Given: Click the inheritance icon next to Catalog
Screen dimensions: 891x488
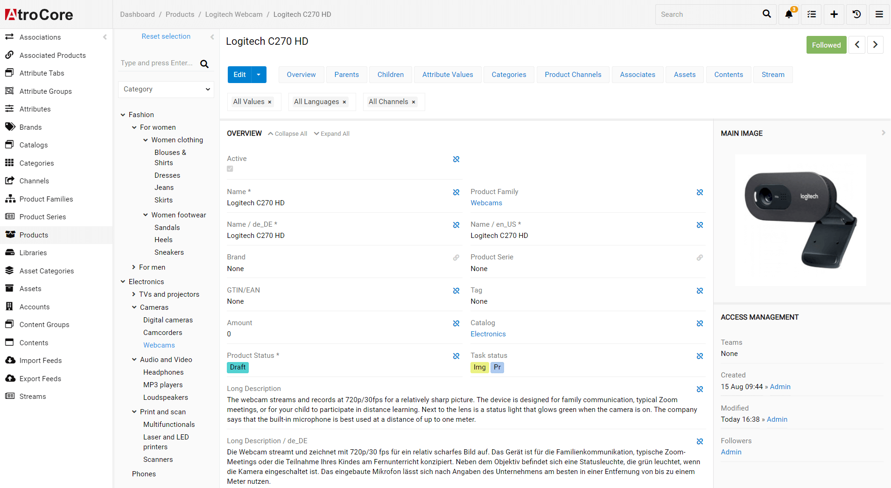Looking at the screenshot, I should point(700,323).
